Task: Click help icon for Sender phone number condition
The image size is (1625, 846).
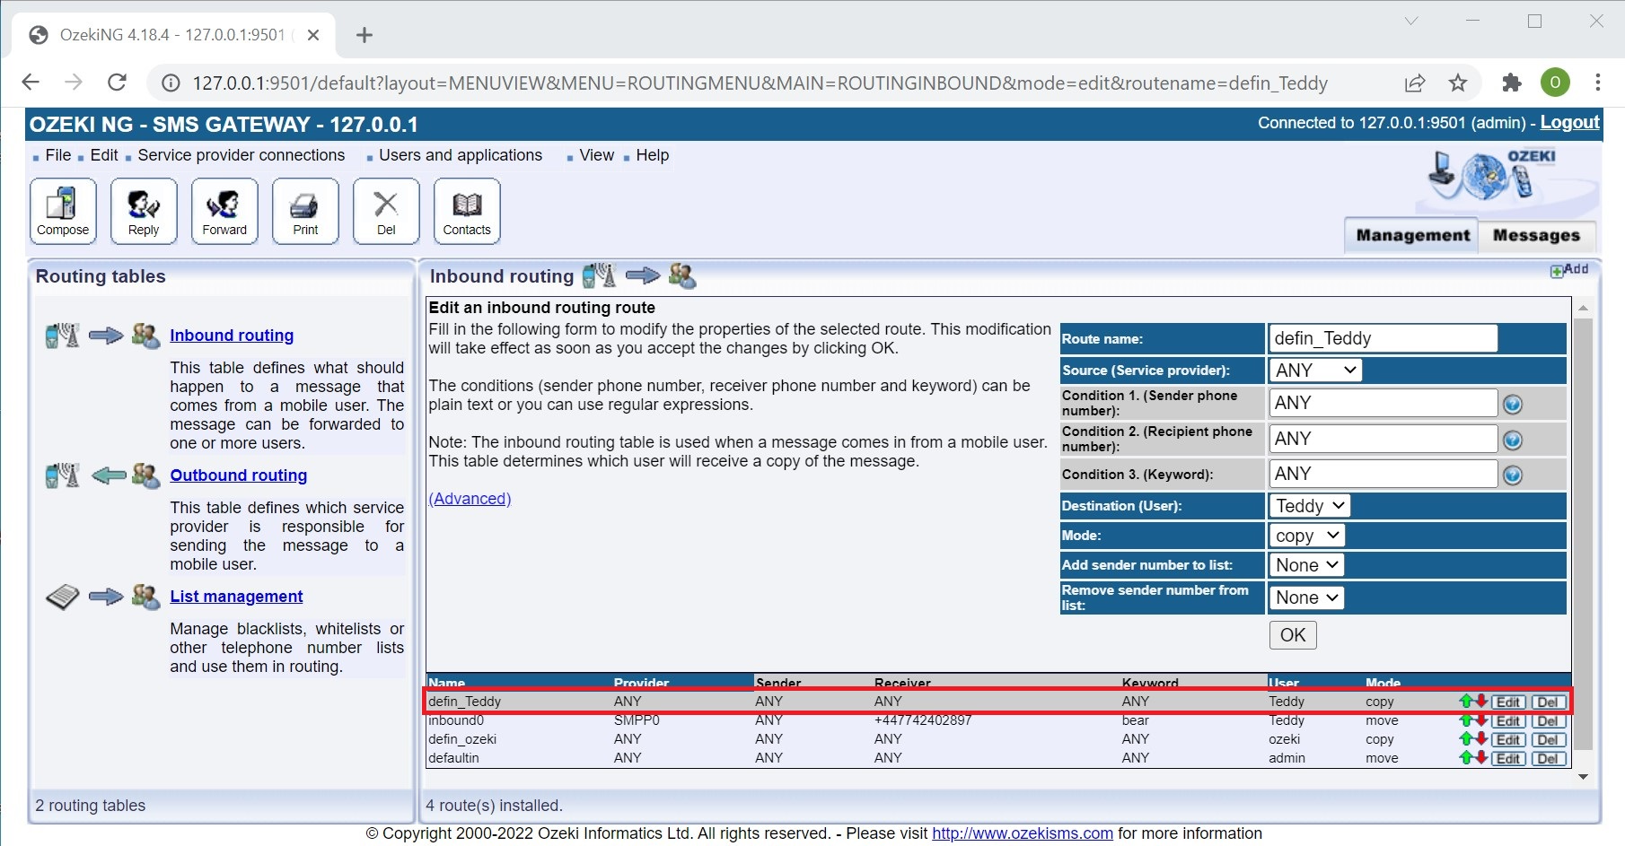Action: tap(1513, 405)
